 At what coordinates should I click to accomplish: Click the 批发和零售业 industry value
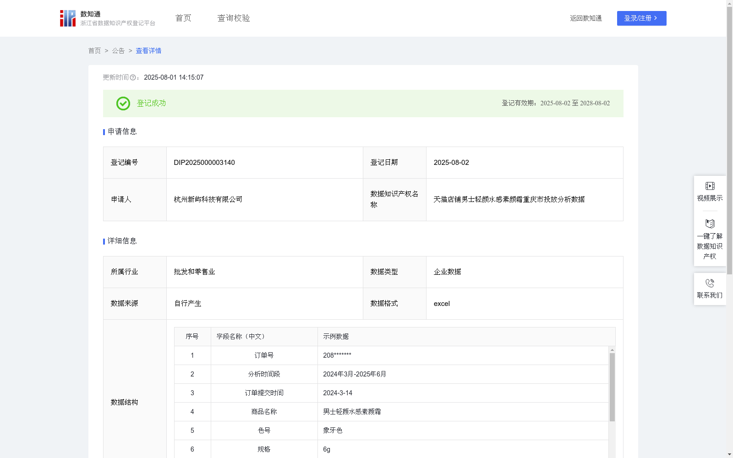(194, 272)
